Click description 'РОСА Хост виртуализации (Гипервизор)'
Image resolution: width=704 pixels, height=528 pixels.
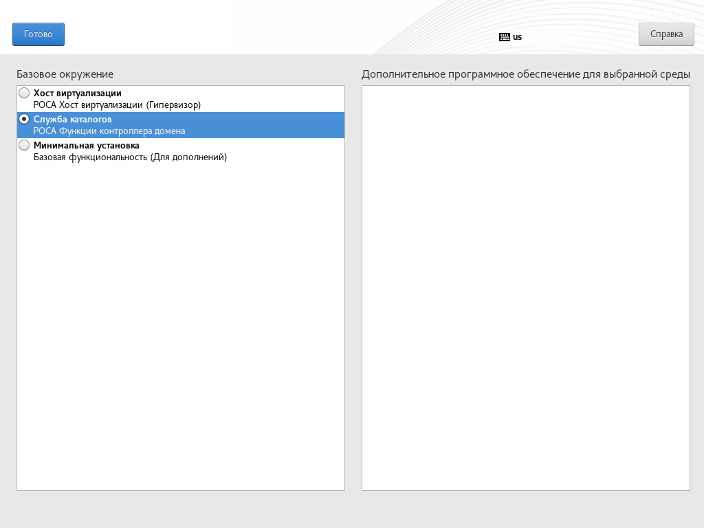pos(117,105)
